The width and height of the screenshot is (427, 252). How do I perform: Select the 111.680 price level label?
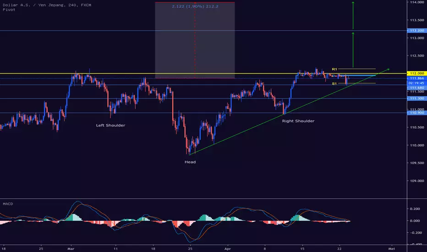[x=416, y=88]
